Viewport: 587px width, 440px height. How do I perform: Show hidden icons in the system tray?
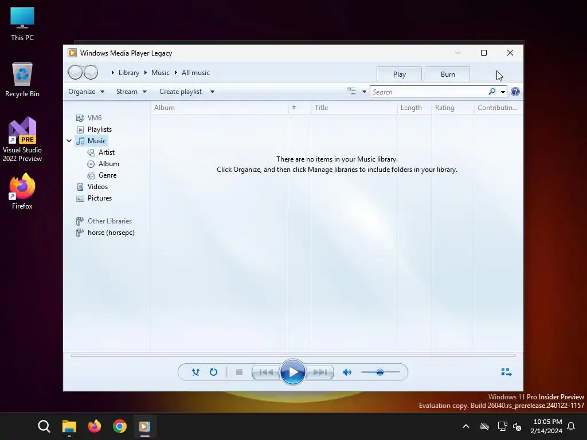pos(466,426)
